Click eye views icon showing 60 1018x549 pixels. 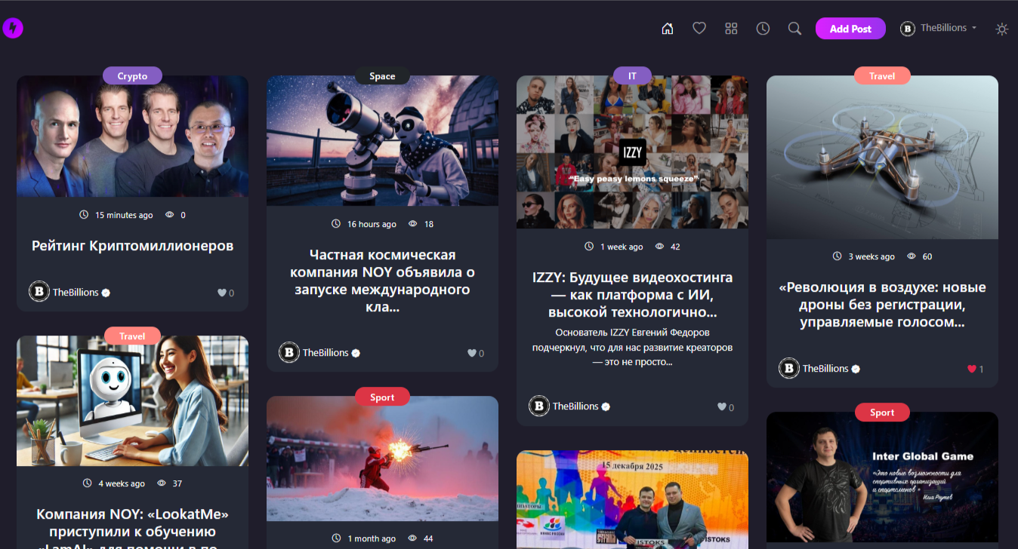(912, 256)
